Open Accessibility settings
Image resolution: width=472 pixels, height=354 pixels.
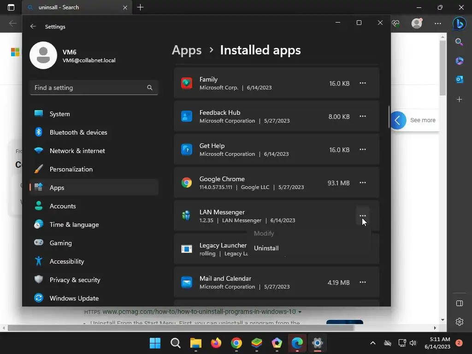click(x=94, y=261)
